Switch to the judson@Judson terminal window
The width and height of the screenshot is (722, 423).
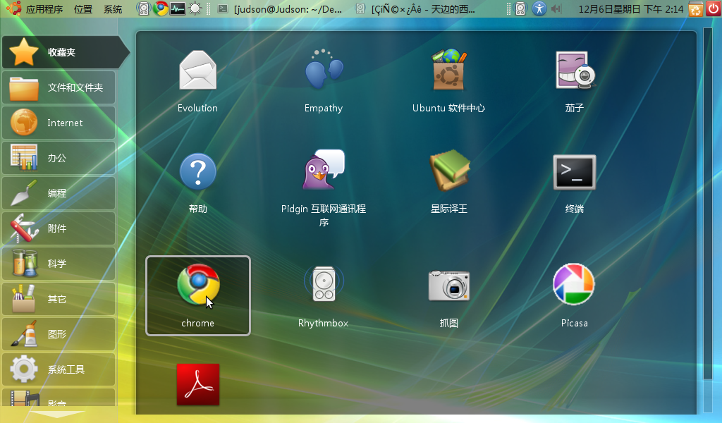click(279, 9)
